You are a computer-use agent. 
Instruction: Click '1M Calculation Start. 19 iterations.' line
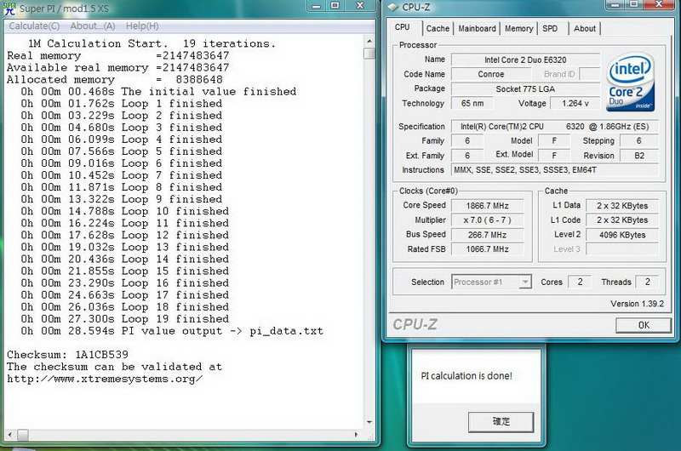pyautogui.click(x=152, y=44)
